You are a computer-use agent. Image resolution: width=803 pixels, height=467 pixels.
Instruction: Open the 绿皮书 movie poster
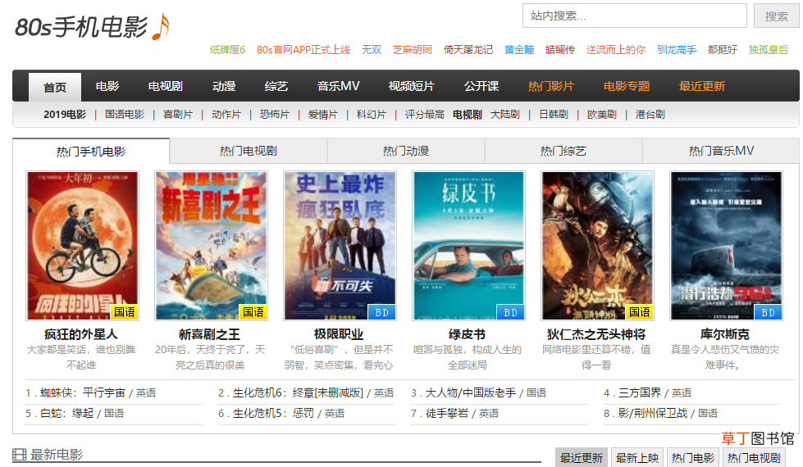pos(468,246)
